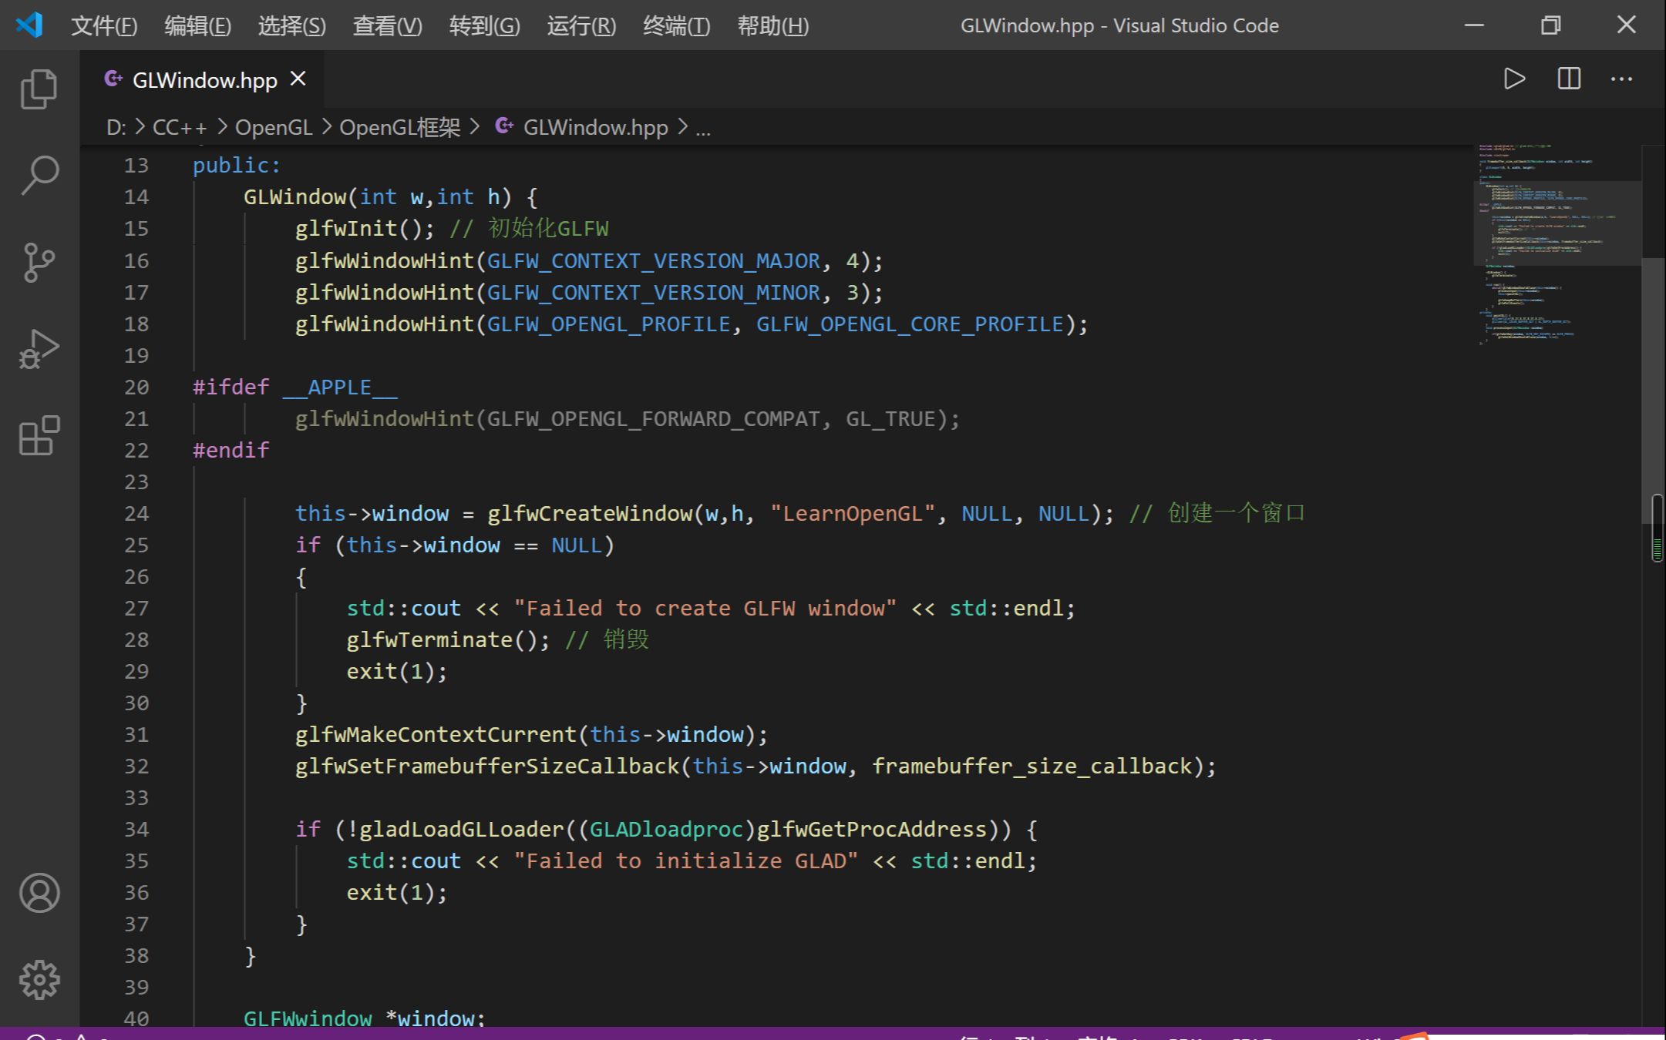This screenshot has width=1666, height=1040.
Task: Click GLWindow.hpp in the breadcrumb path
Action: point(595,127)
